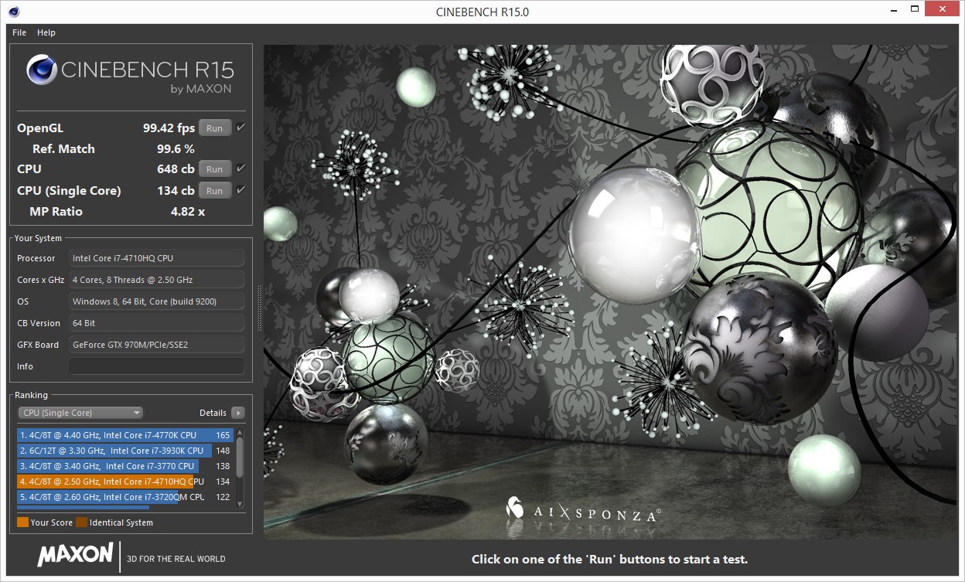Open the File menu
Viewport: 965px width, 582px height.
coord(19,32)
